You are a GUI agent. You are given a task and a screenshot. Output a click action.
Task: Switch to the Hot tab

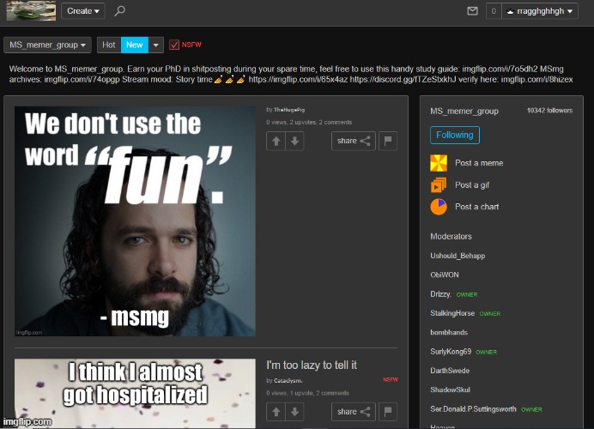point(109,45)
